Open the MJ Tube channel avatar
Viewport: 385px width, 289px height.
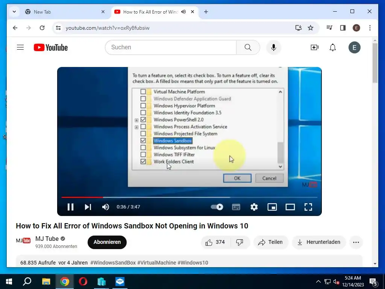pos(23,240)
